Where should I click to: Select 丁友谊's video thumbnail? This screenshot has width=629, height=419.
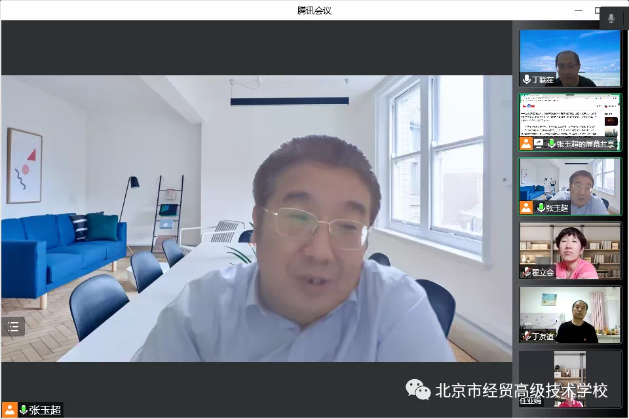(569, 313)
